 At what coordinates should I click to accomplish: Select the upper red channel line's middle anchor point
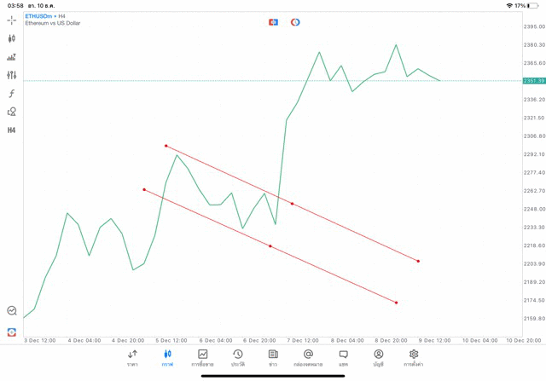pyautogui.click(x=292, y=204)
